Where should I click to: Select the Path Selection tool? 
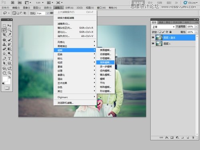[4, 63]
